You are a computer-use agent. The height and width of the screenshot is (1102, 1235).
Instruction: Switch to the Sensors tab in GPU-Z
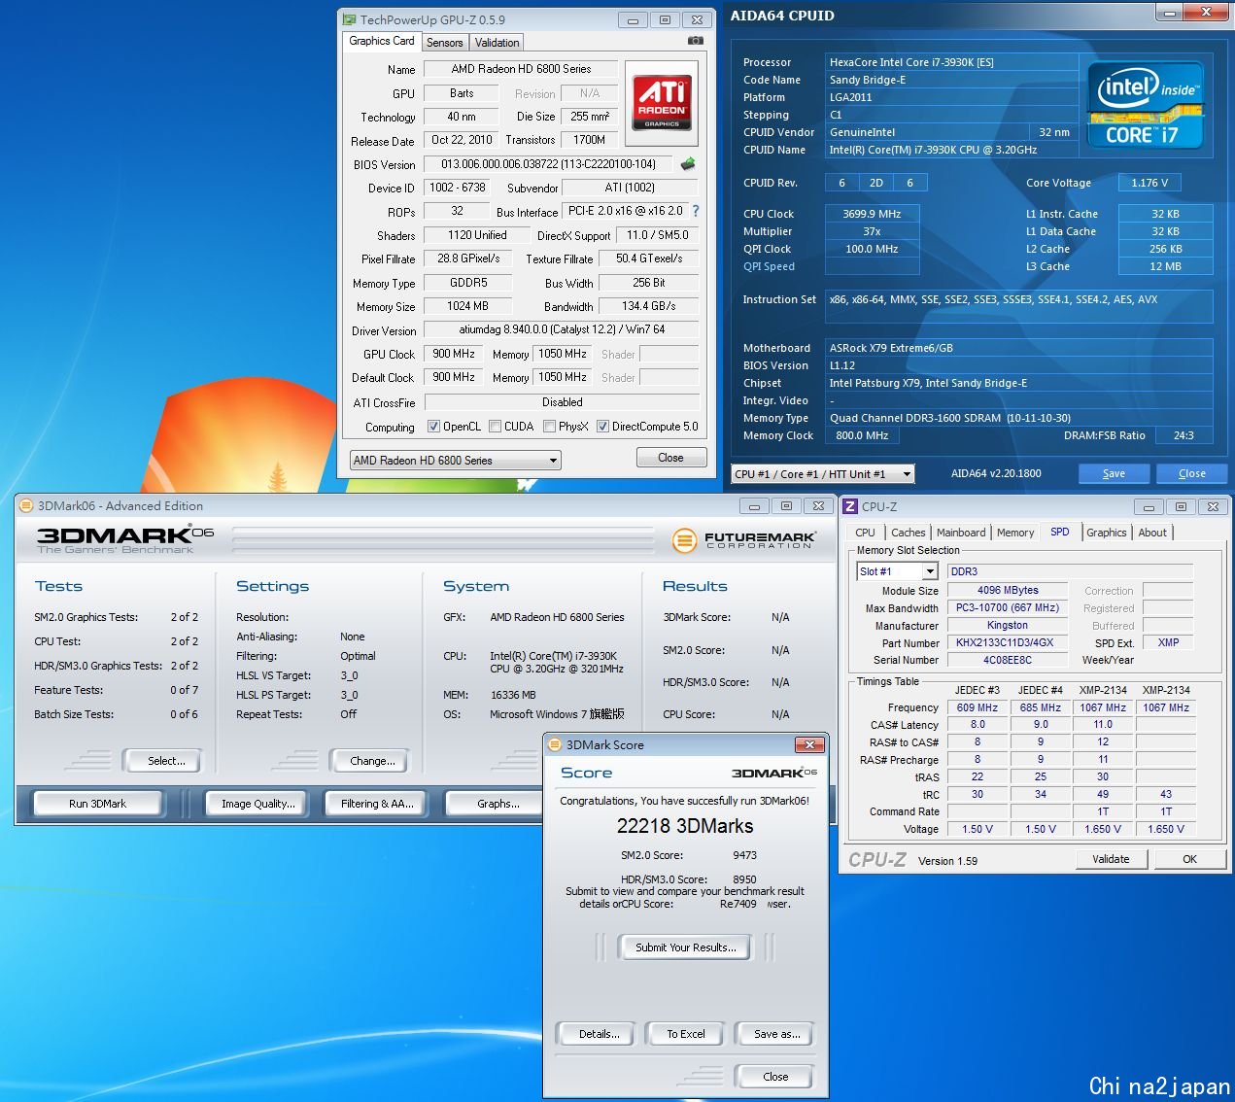pyautogui.click(x=445, y=43)
